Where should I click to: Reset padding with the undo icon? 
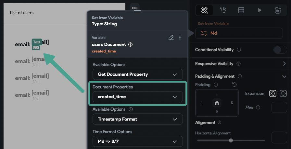pyautogui.click(x=234, y=85)
